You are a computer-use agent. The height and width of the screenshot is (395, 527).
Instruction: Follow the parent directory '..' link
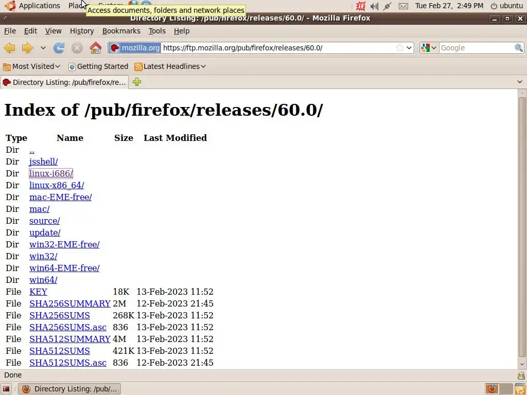click(x=32, y=150)
